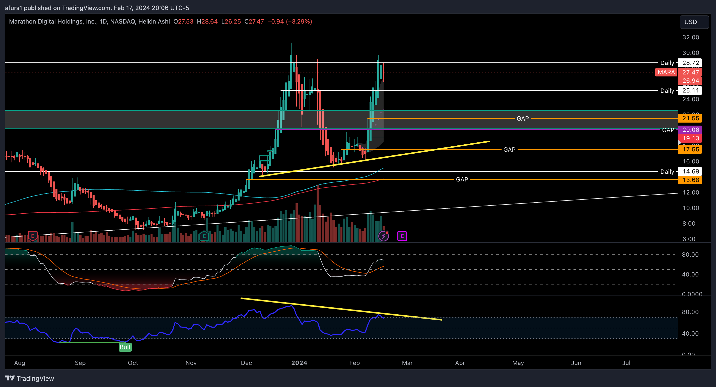
Task: Click the red 19.13 price tag
Action: coord(690,138)
